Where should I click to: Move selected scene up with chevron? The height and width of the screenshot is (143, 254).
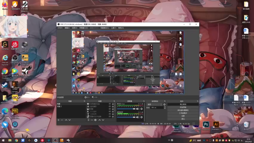66,120
